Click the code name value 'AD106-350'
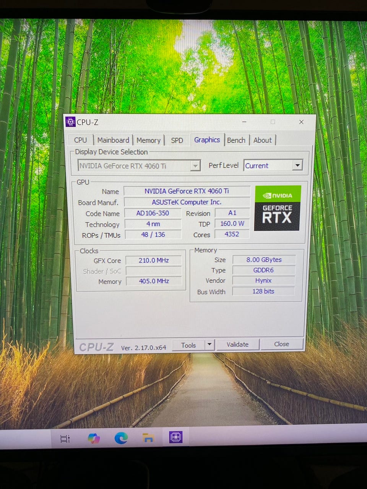The width and height of the screenshot is (367, 489). 153,213
